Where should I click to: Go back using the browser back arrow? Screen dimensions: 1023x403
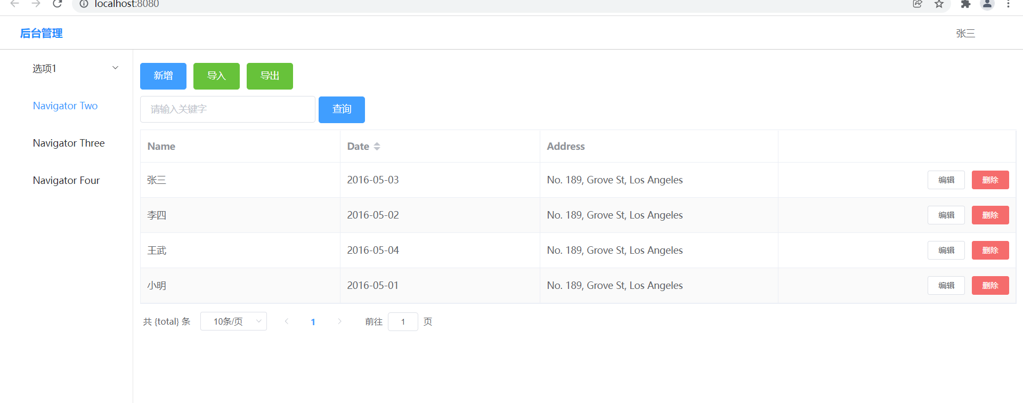(15, 4)
